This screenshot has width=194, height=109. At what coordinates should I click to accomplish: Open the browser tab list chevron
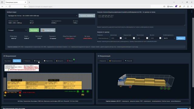coord(174,2)
